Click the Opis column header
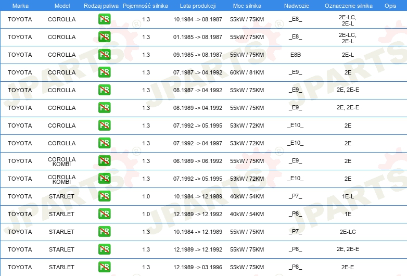 pos(390,6)
